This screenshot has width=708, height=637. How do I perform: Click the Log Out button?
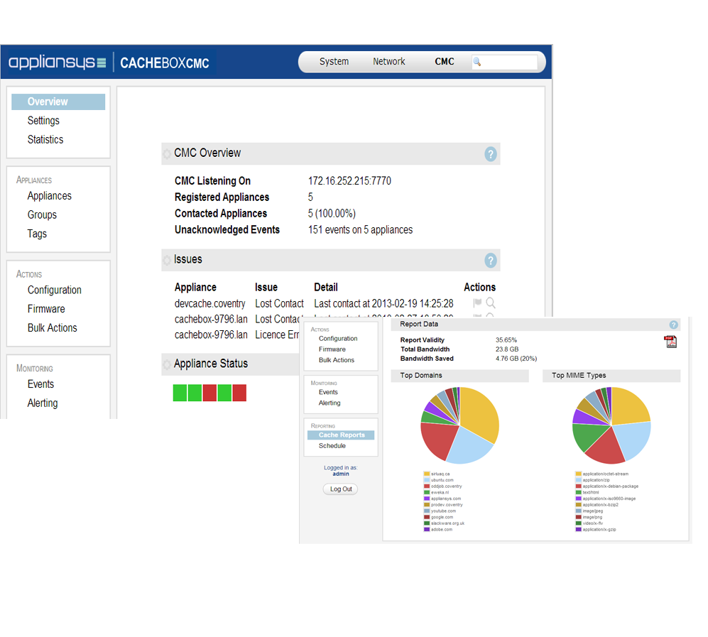pyautogui.click(x=340, y=489)
